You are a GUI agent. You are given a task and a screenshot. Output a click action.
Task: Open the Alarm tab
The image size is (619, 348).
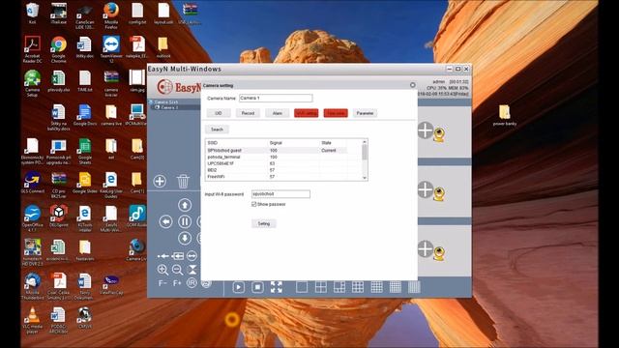pyautogui.click(x=278, y=113)
